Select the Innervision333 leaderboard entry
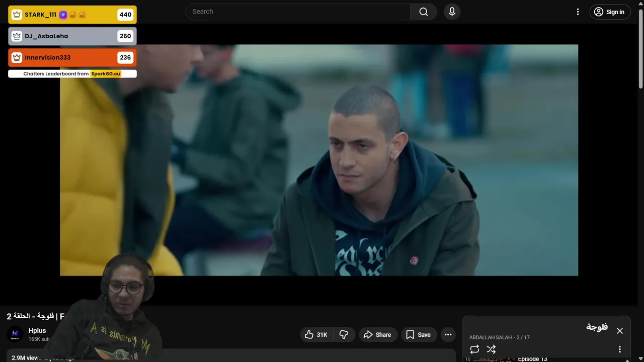 [72, 57]
